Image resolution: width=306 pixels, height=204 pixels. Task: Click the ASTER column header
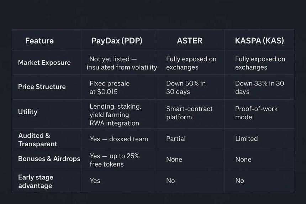point(190,41)
